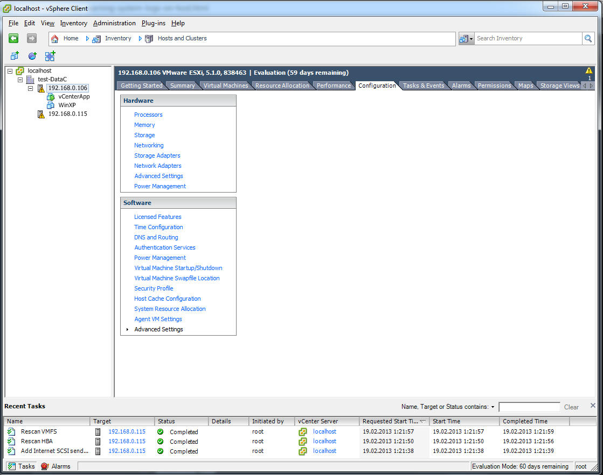The image size is (603, 475).
Task: Click the Add Internet SCSI send task icon
Action: tap(11, 451)
